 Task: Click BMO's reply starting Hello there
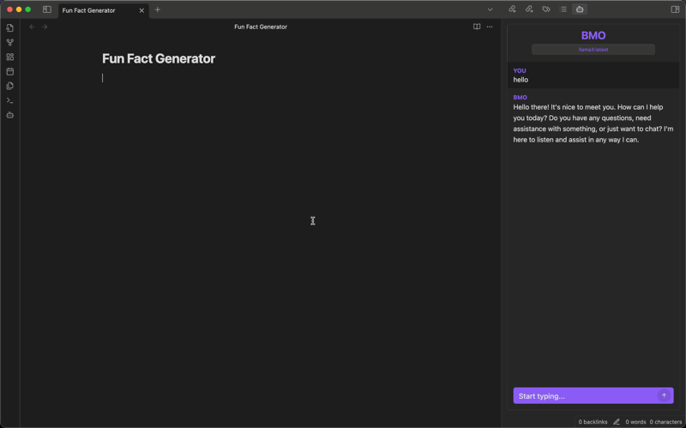click(593, 124)
